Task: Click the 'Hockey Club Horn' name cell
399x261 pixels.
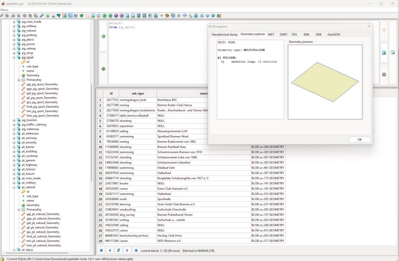Action: [x=204, y=236]
